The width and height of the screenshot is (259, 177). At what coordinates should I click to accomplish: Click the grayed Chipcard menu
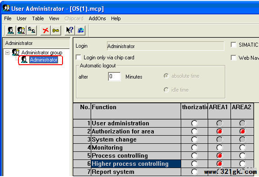click(x=74, y=18)
